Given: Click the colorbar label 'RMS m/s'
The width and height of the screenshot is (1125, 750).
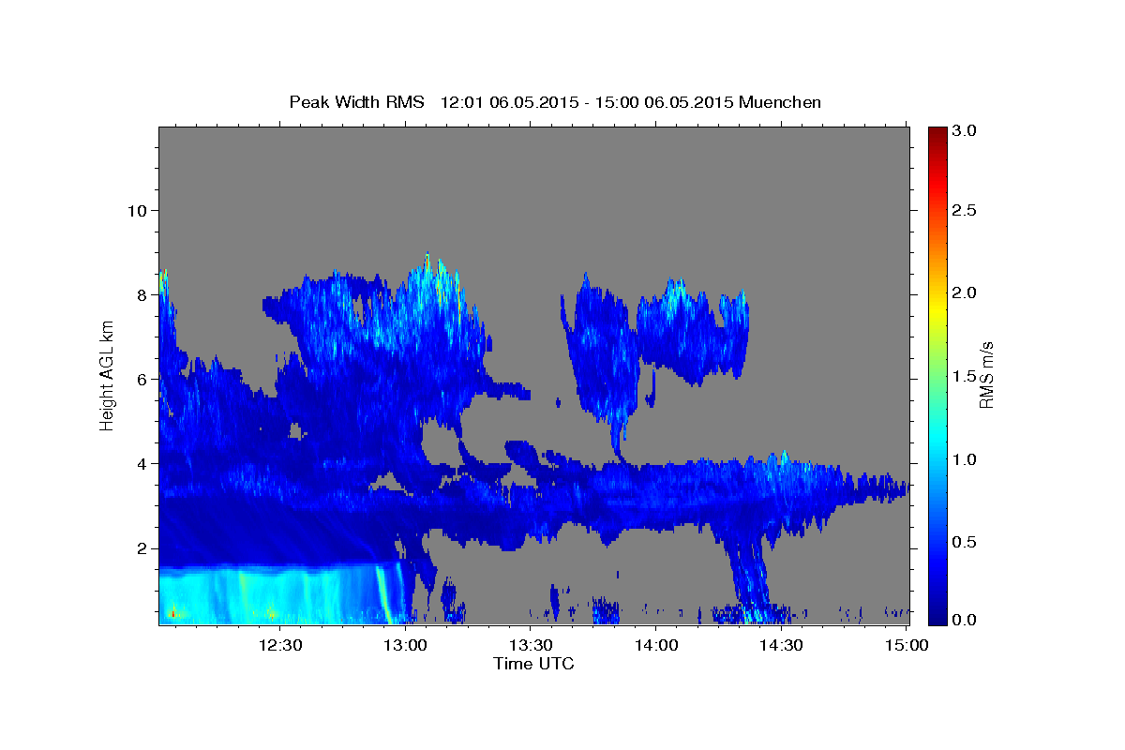Looking at the screenshot, I should 986,375.
